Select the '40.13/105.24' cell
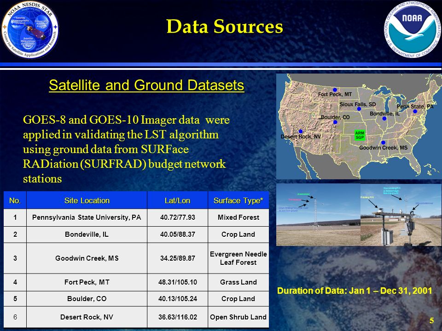 (x=178, y=299)
